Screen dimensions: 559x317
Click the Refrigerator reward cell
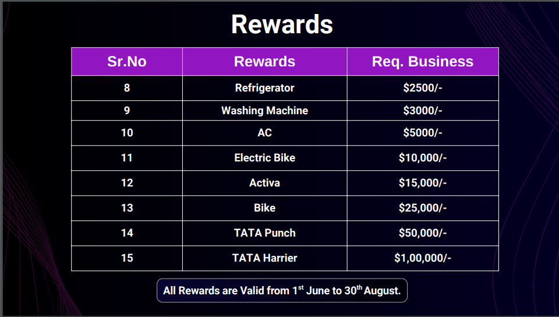[264, 88]
